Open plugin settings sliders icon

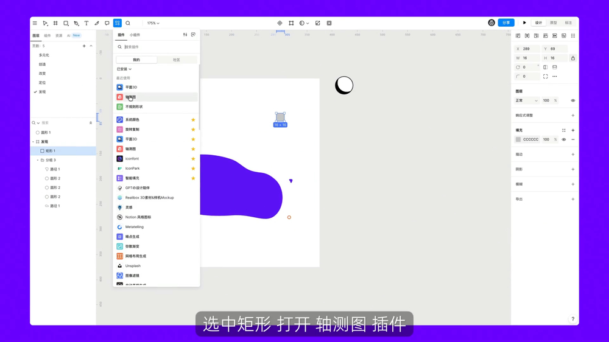(x=185, y=35)
